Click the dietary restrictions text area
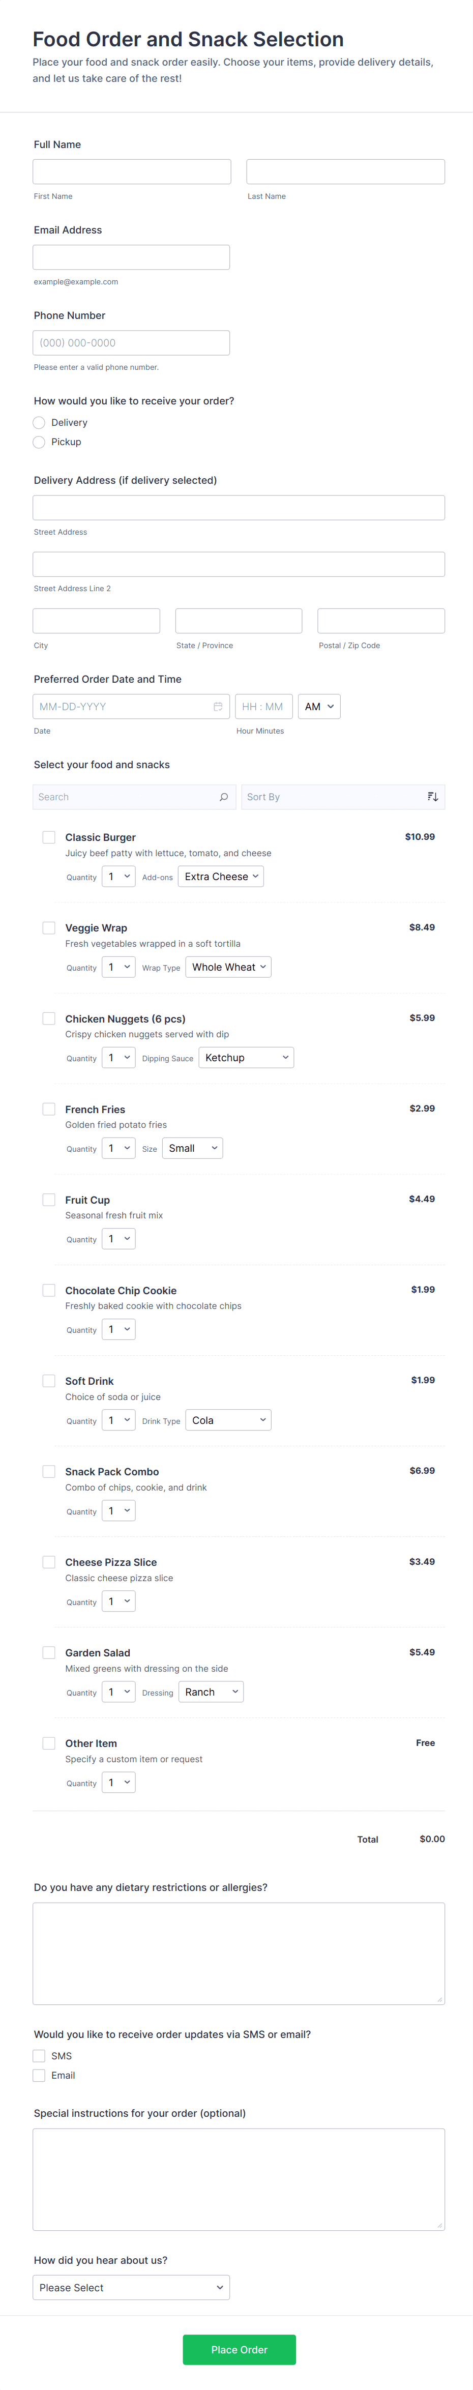473x2390 pixels. tap(239, 1953)
